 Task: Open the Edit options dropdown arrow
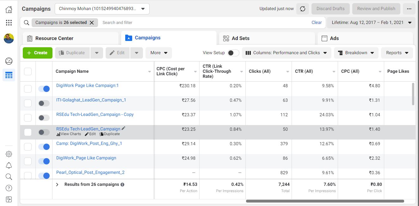tap(137, 53)
